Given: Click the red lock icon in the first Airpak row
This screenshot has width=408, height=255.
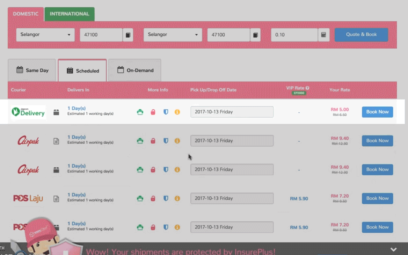Looking at the screenshot, I should (153, 141).
